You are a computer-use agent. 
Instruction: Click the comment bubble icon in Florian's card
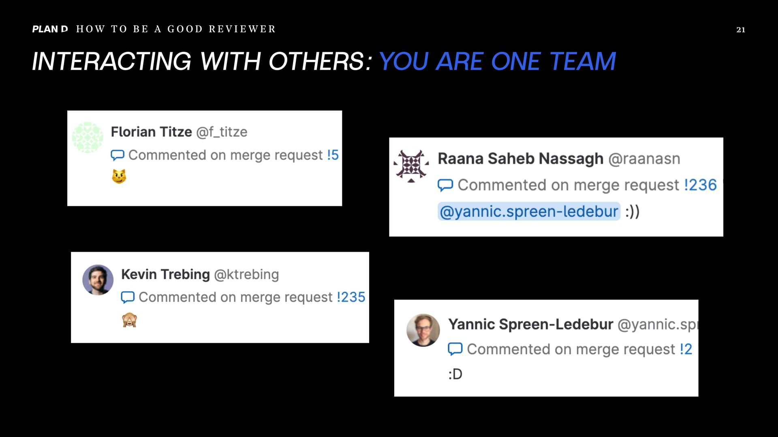118,155
